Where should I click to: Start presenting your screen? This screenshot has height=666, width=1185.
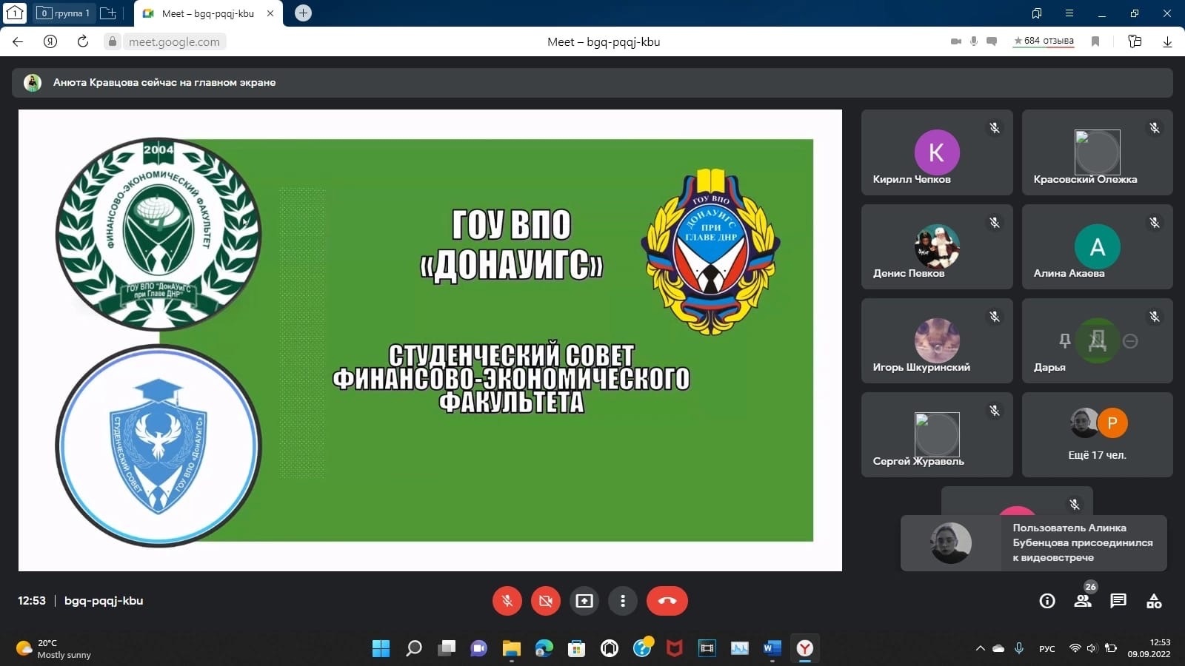584,601
